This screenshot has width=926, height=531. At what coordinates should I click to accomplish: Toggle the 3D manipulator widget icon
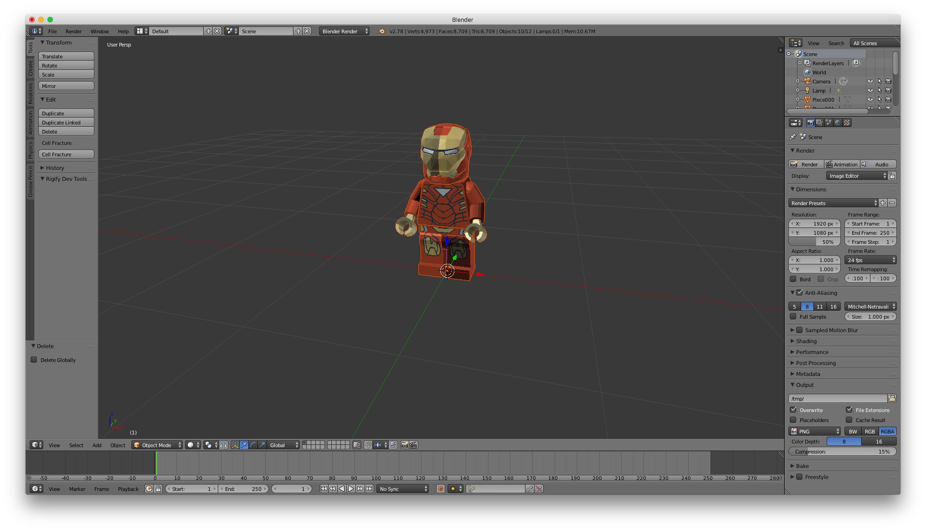click(x=235, y=445)
